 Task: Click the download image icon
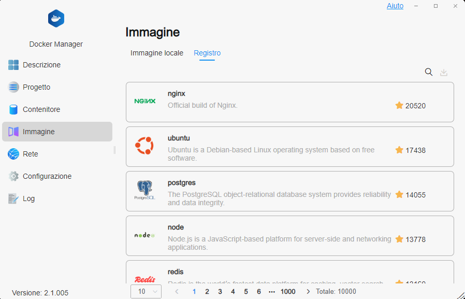444,72
